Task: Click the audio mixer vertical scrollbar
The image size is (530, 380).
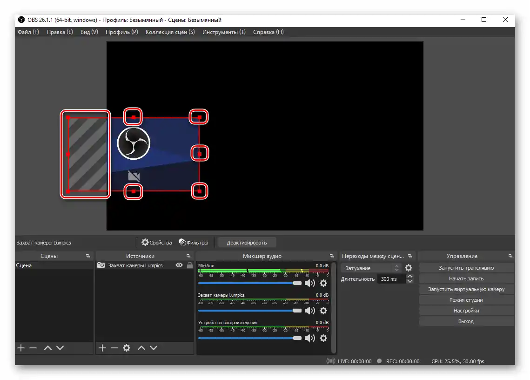Action: [x=334, y=308]
